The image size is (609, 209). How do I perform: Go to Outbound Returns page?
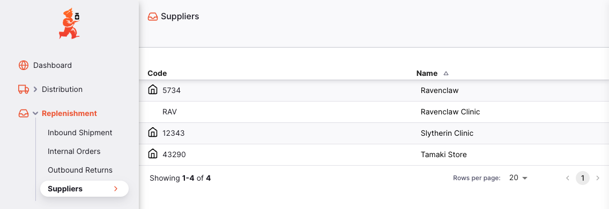80,171
